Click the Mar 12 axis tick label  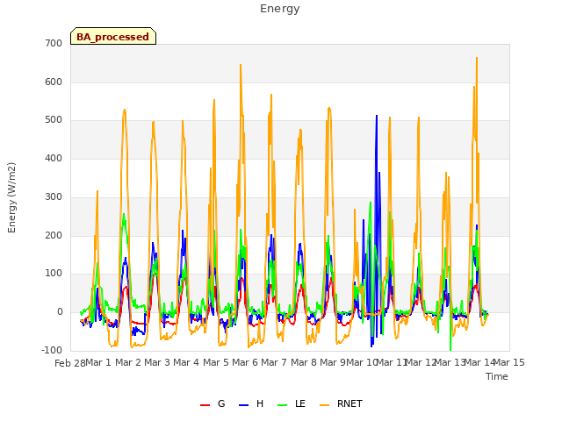[x=421, y=362]
